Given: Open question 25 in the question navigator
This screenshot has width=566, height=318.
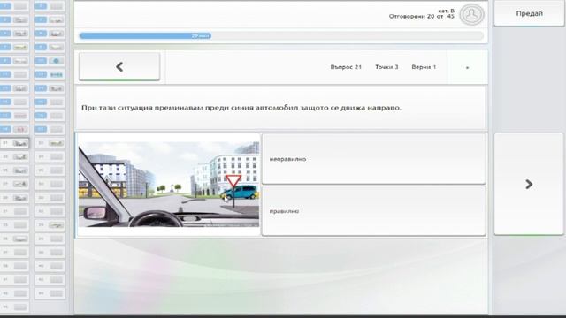Looking at the screenshot, I should coord(14,170).
